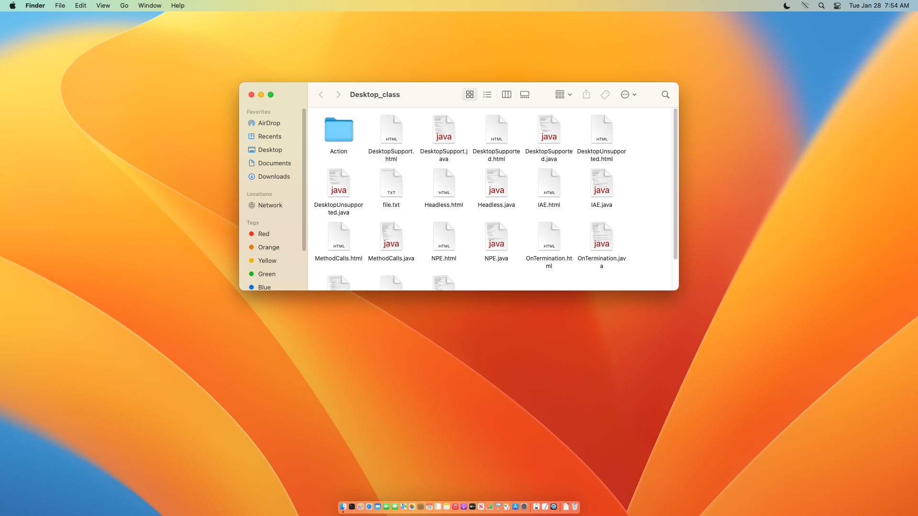
Task: Select the Red tag in sidebar
Action: 263,234
